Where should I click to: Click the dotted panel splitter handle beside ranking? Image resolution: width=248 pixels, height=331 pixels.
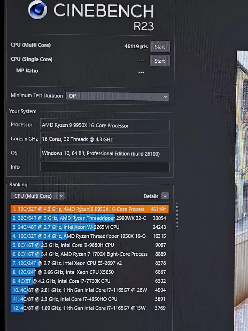point(177,216)
